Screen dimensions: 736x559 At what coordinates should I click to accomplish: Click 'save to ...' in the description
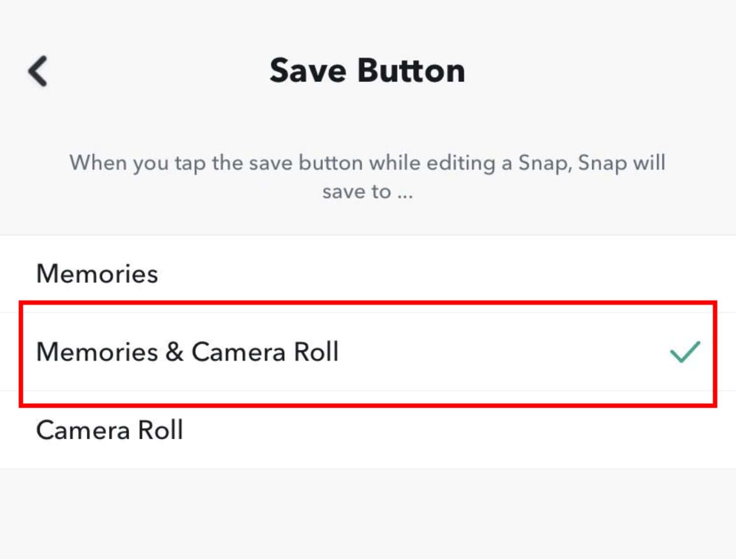(x=368, y=191)
